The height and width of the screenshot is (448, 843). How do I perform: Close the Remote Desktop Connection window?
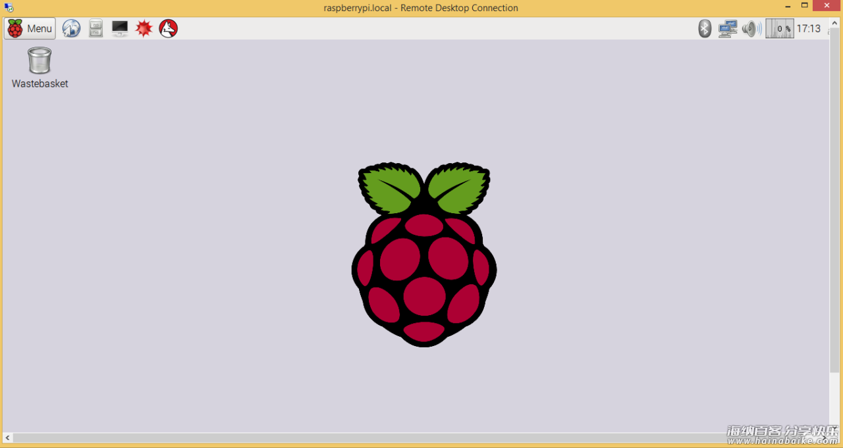pos(827,6)
